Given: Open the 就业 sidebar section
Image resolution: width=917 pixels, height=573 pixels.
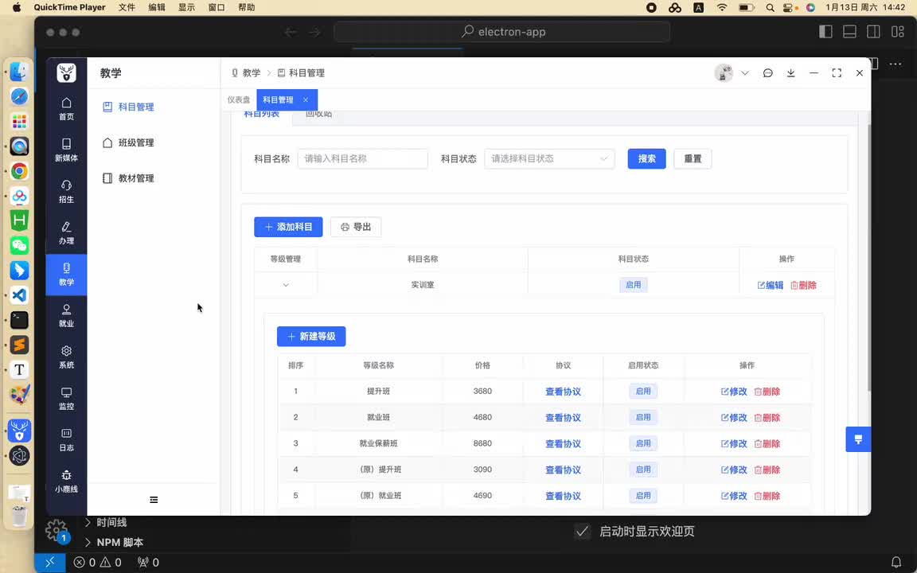Looking at the screenshot, I should point(66,316).
